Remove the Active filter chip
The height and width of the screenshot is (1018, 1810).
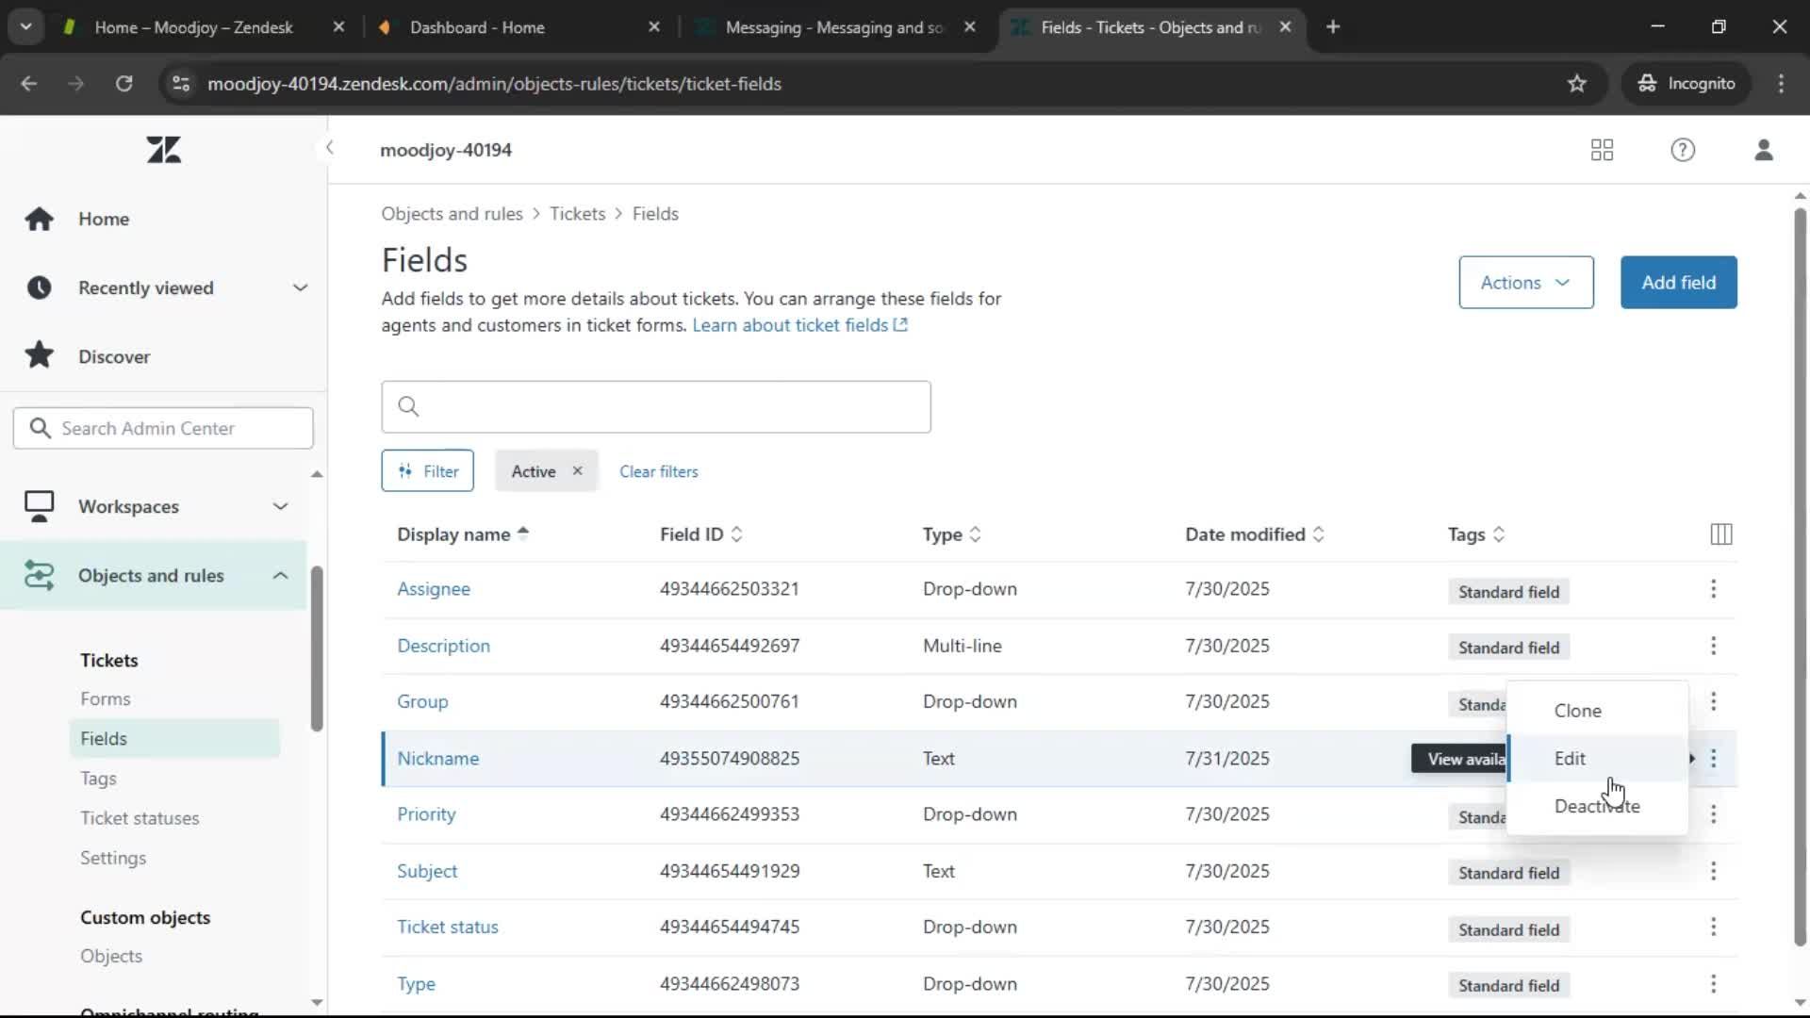pyautogui.click(x=577, y=471)
